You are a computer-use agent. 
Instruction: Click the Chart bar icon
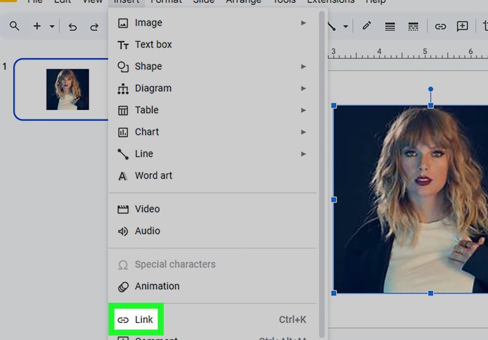(123, 132)
